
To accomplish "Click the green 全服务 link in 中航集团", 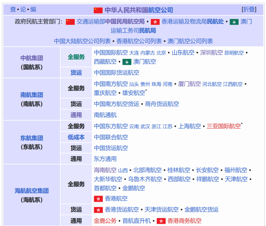I will pyautogui.click(x=76, y=57).
